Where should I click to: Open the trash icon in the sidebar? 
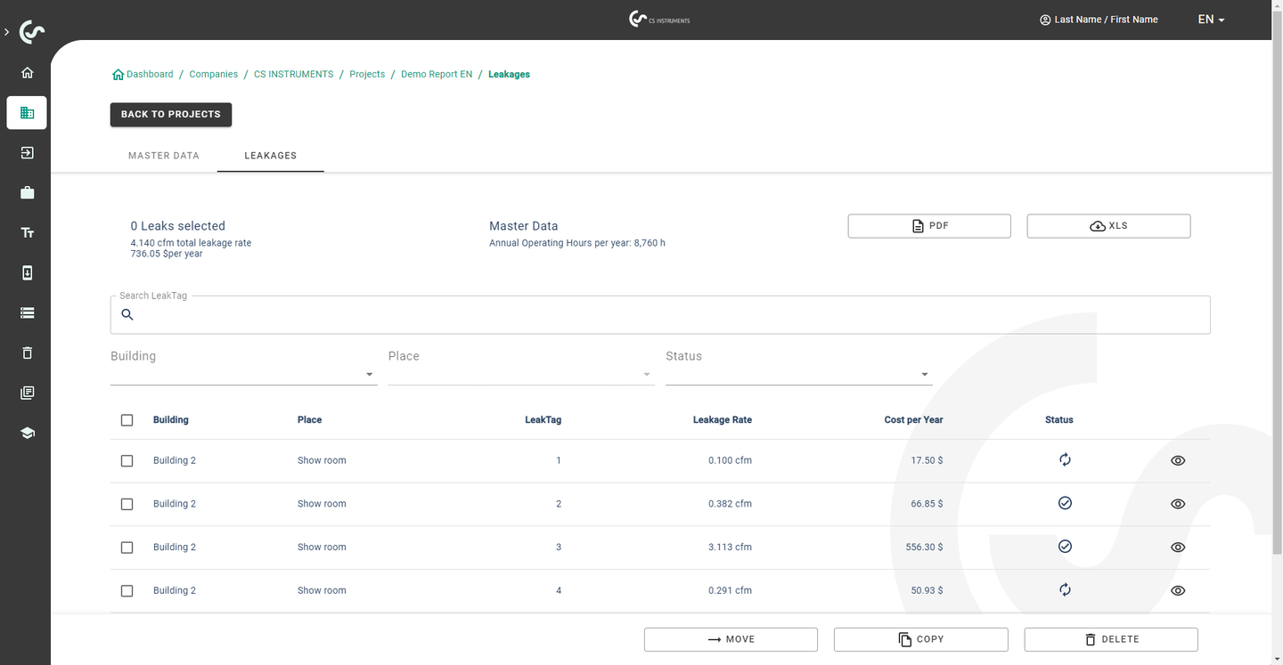tap(27, 353)
